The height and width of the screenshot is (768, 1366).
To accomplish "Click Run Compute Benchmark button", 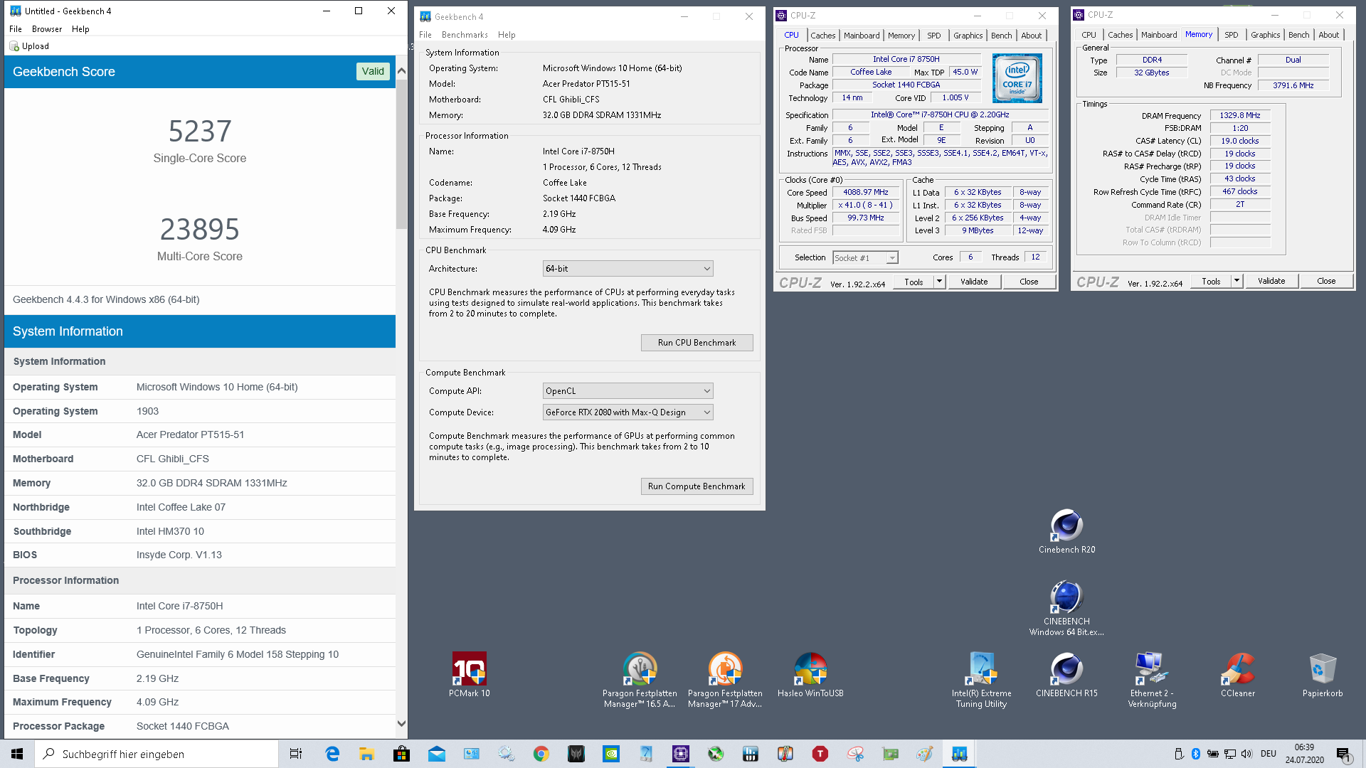I will click(697, 486).
